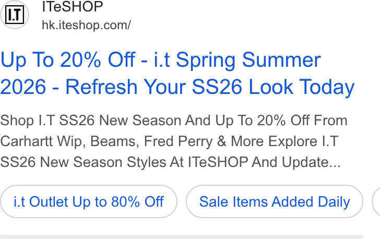Image resolution: width=380 pixels, height=239 pixels.
Task: Click "Fred Perry" in the description
Action: point(178,141)
